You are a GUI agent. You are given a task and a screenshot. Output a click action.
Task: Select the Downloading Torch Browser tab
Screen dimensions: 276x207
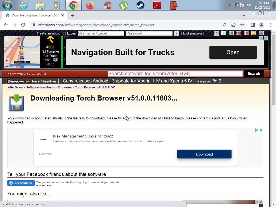(x=34, y=15)
